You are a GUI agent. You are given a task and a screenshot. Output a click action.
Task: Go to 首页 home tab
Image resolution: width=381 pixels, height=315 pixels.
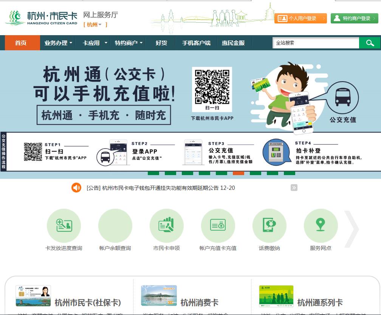point(22,43)
